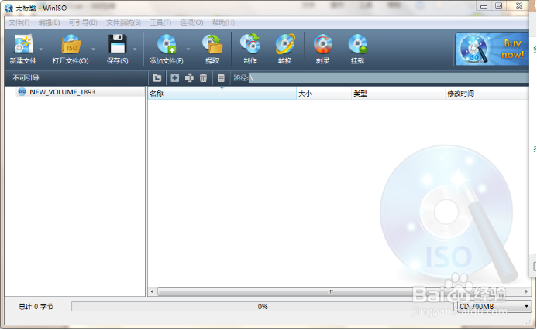The height and width of the screenshot is (330, 537).
Task: Click the Convert (转换) icon
Action: pyautogui.click(x=285, y=43)
